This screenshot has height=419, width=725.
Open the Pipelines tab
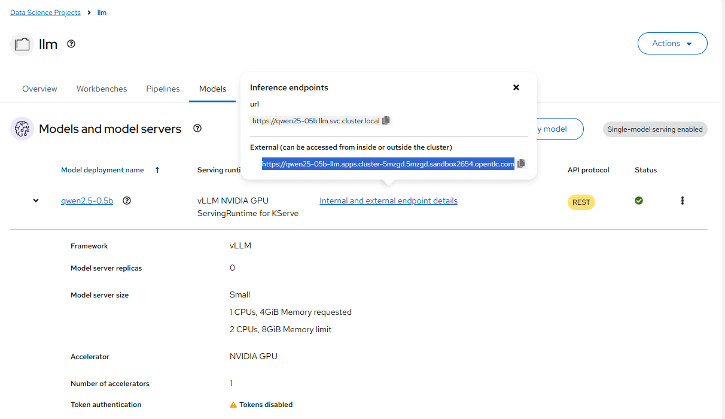point(163,88)
